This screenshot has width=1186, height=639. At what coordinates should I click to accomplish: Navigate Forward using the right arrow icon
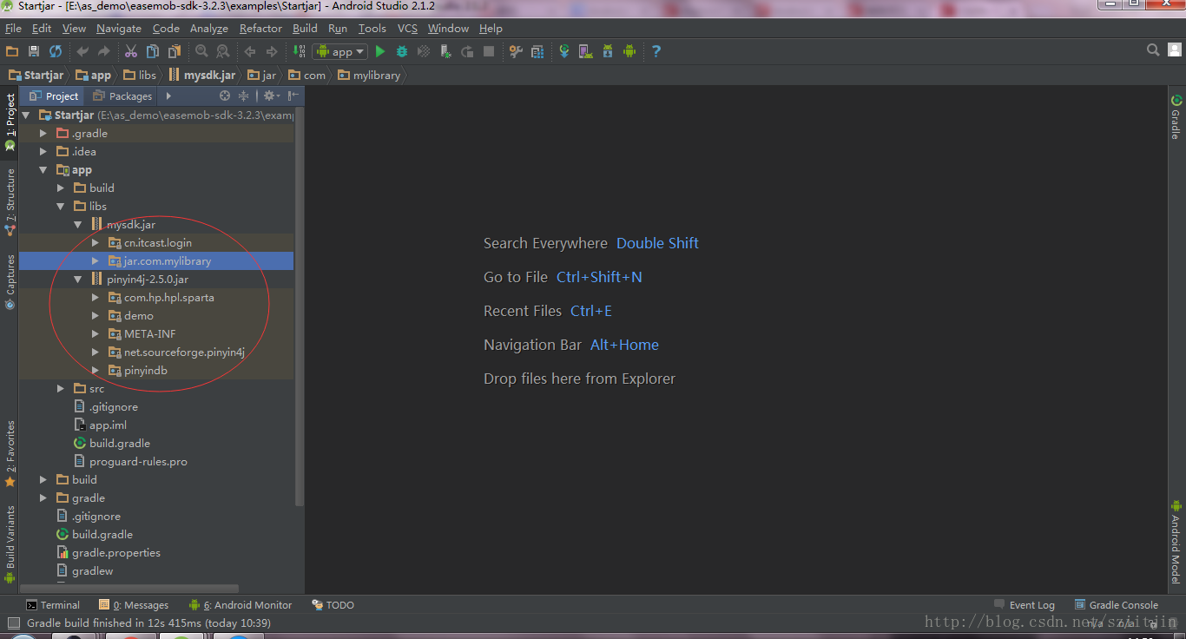point(272,51)
